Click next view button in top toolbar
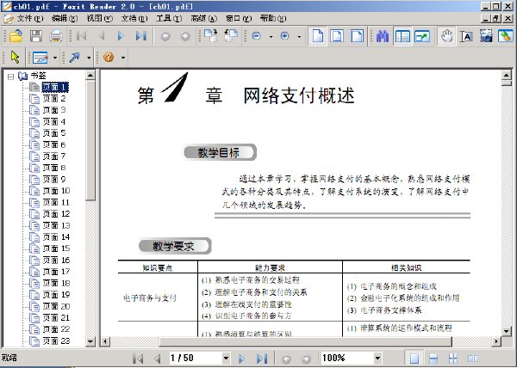Viewport: 517px width, 368px height. [x=185, y=36]
